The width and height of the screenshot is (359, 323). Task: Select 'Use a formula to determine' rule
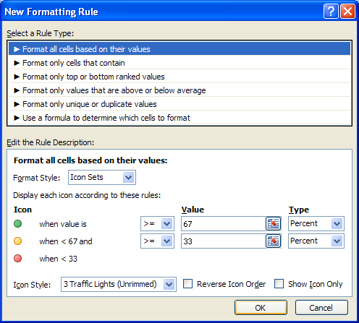click(x=179, y=118)
